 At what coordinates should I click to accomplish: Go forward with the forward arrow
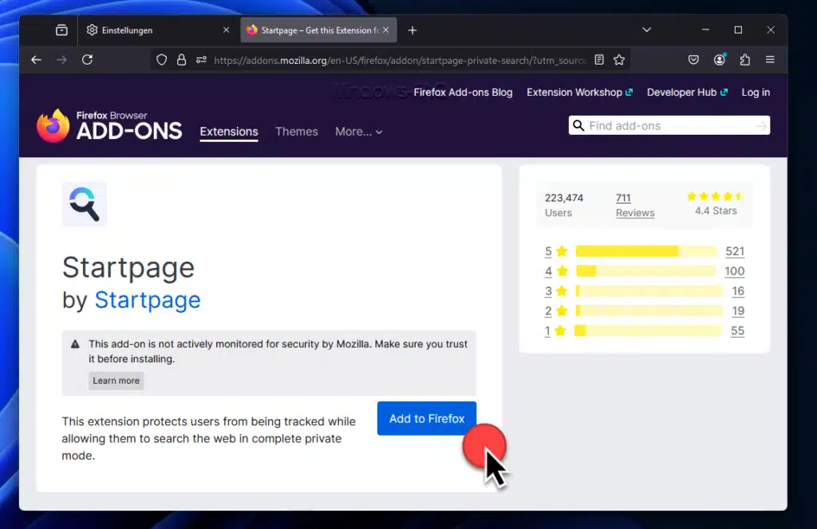[x=61, y=60]
